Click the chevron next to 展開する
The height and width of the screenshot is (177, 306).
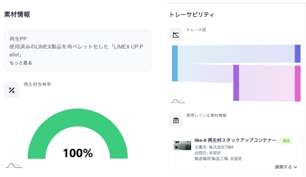coord(295,167)
